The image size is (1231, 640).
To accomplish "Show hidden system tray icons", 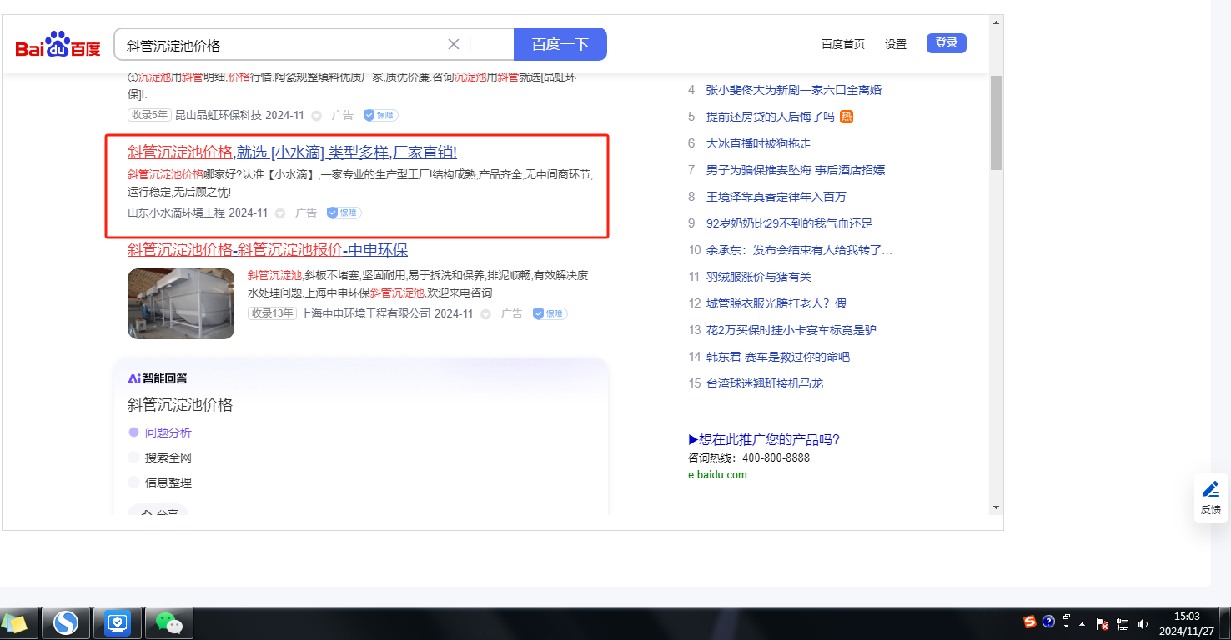I will [x=1083, y=623].
